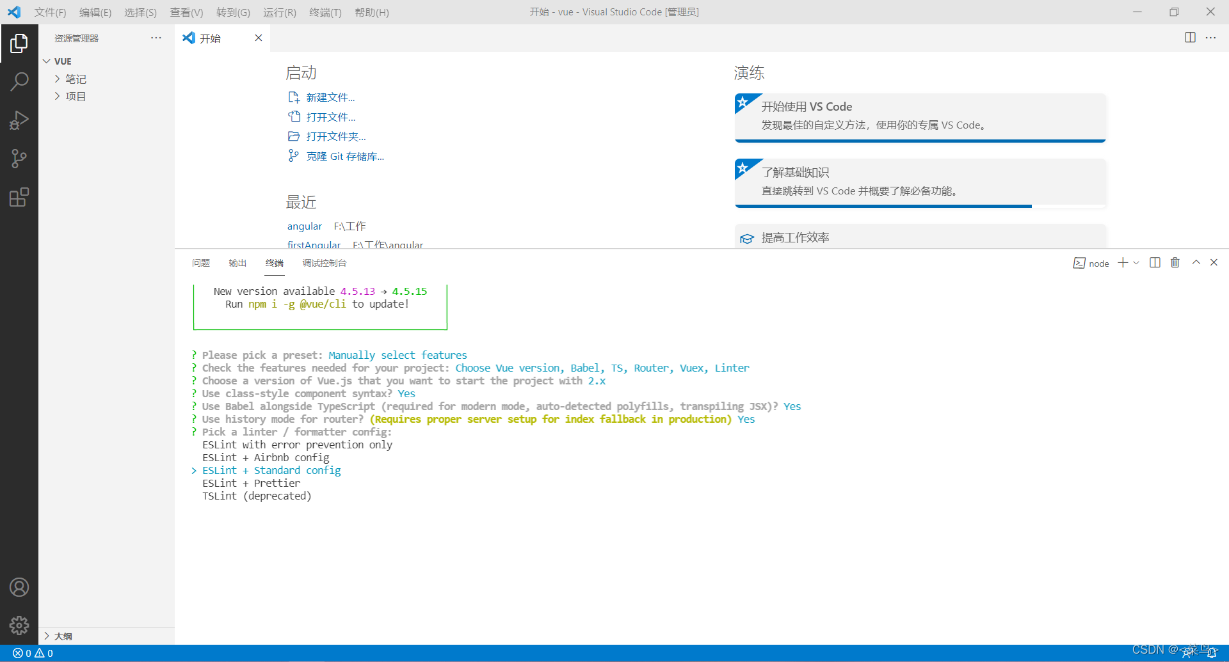
Task: Open the terminal launch profile dropdown arrow
Action: (x=1136, y=263)
